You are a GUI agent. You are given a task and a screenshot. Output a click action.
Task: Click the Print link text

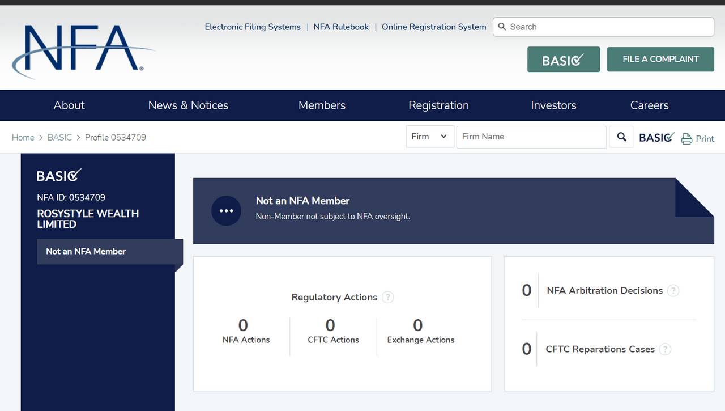[705, 139]
